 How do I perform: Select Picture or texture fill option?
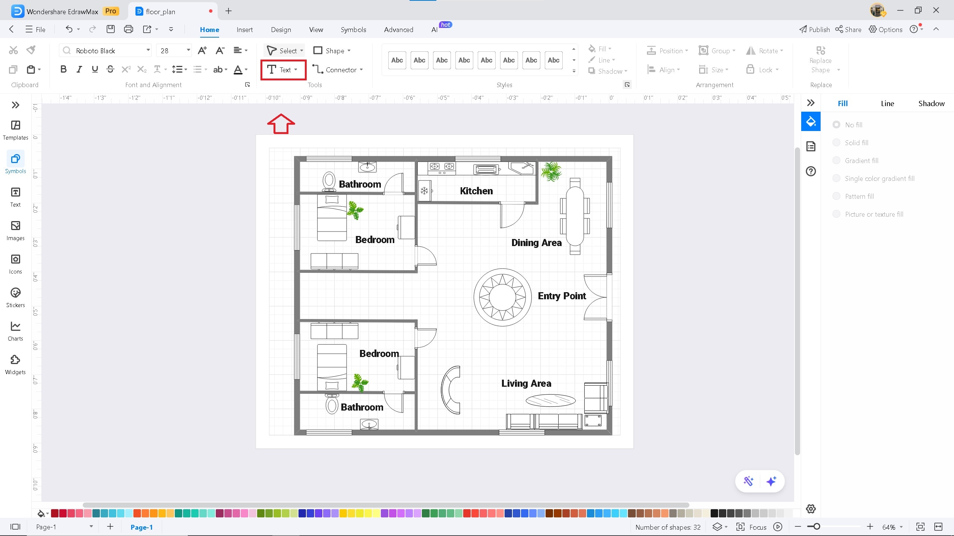[836, 214]
